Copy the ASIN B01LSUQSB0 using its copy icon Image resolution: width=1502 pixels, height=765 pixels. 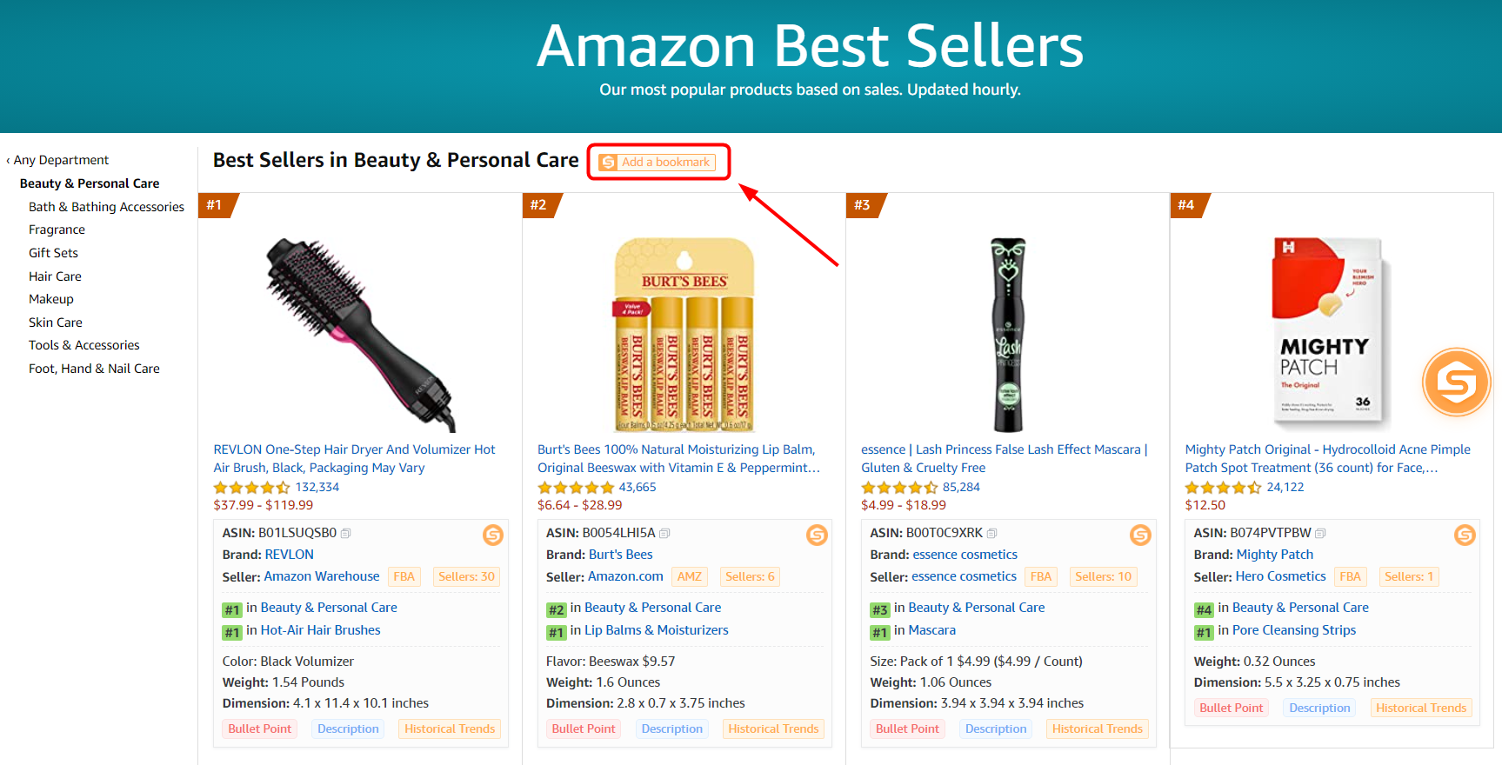pos(346,533)
